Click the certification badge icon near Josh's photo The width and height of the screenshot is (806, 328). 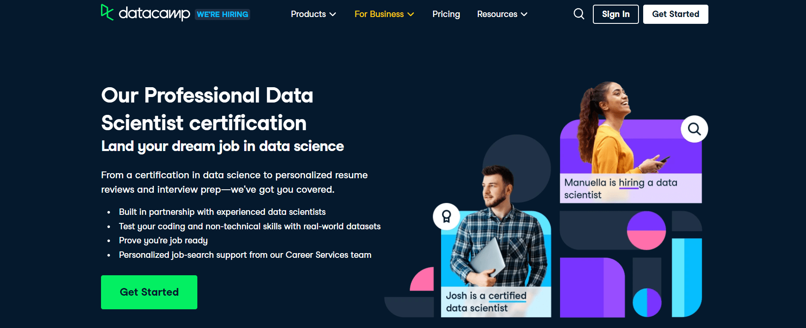(x=446, y=216)
